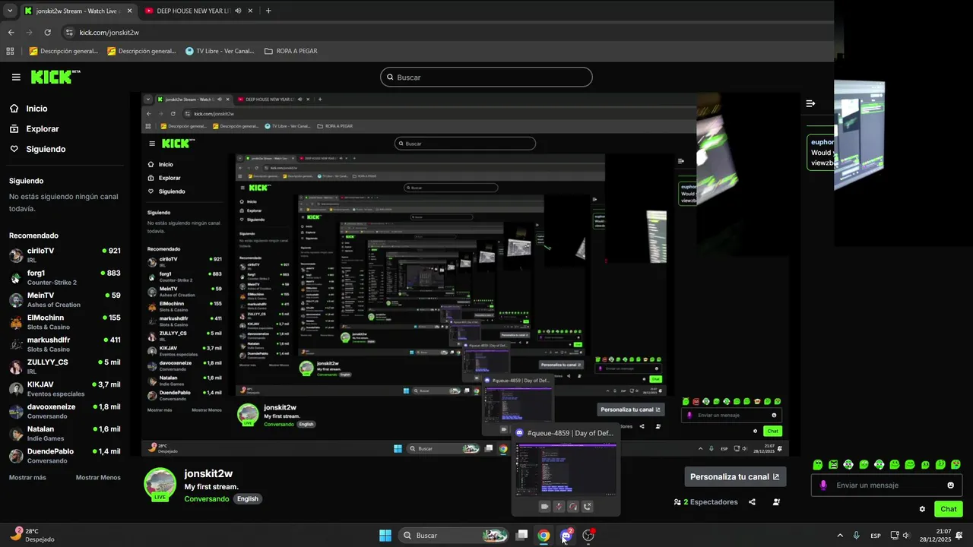Viewport: 973px width, 547px height.
Task: Reload the Kick page
Action: 47,33
